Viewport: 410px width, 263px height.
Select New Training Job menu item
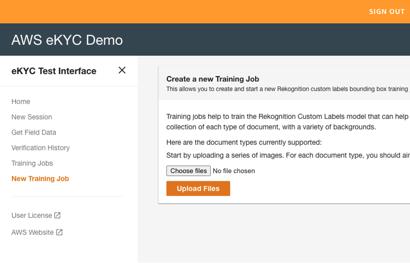(x=40, y=179)
